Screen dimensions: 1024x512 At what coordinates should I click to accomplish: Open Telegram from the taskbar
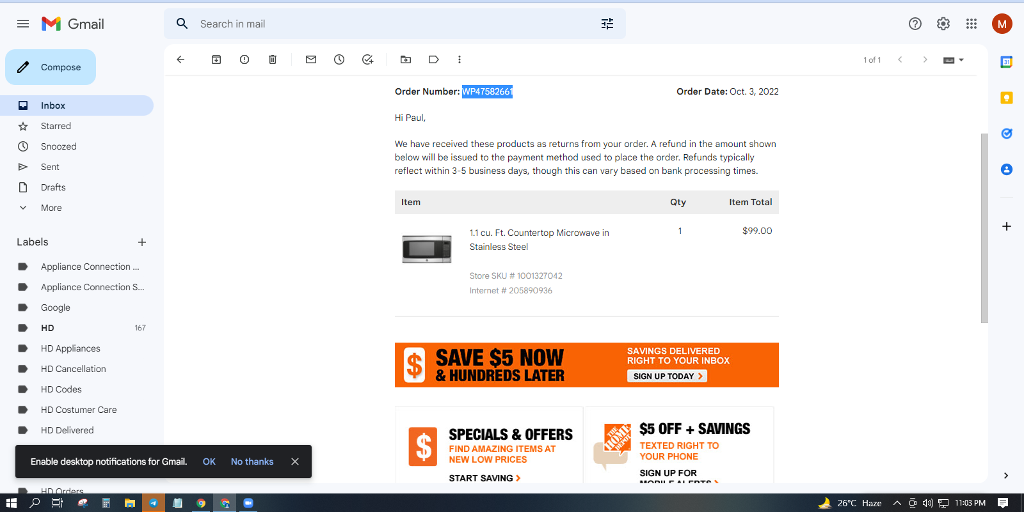tap(154, 503)
